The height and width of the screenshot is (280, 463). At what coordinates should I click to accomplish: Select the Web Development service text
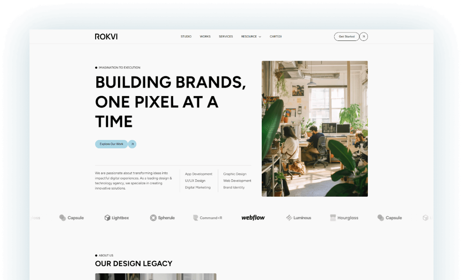(237, 181)
